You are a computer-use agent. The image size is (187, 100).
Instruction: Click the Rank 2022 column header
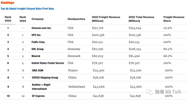23,19
